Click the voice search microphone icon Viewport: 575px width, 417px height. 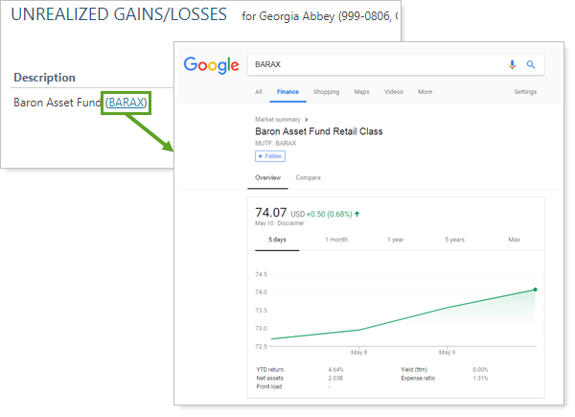pyautogui.click(x=512, y=65)
